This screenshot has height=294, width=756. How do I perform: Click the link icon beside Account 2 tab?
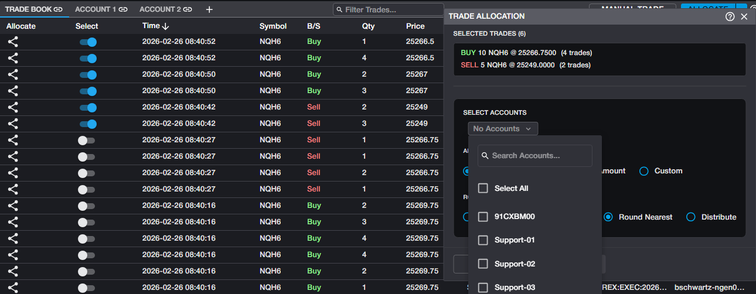point(188,9)
